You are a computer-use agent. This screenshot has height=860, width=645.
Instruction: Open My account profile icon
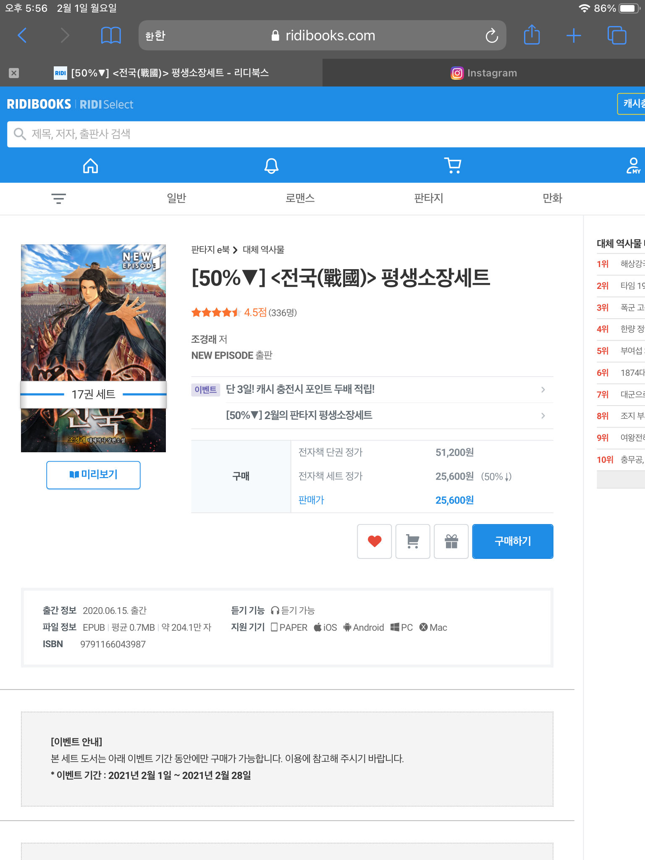pos(633,166)
